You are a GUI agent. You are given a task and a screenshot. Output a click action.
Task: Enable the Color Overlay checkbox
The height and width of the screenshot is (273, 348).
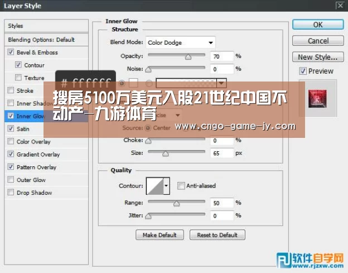coord(11,141)
